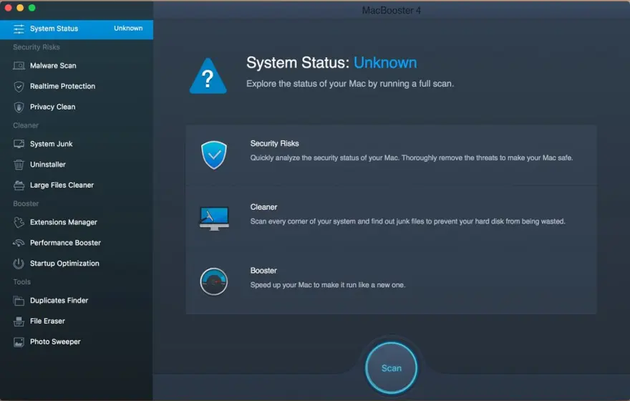
Task: Click the Performance Booster gauge icon
Action: pyautogui.click(x=19, y=243)
